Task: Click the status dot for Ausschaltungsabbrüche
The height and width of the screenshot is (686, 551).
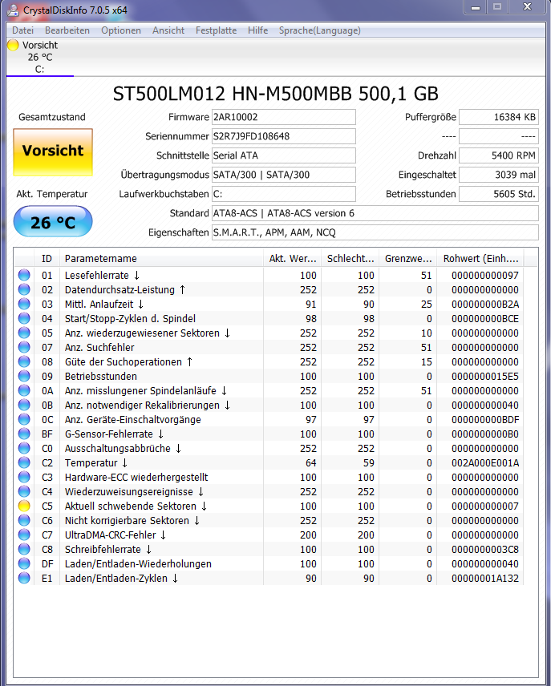Action: [x=24, y=448]
